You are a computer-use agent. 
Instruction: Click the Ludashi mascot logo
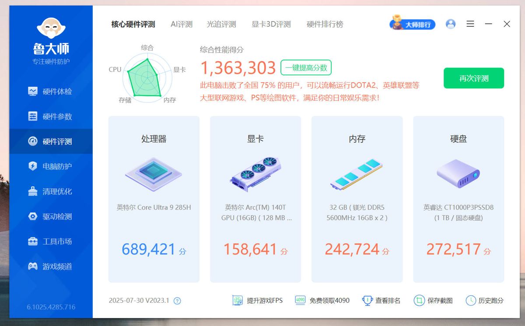[x=51, y=28]
